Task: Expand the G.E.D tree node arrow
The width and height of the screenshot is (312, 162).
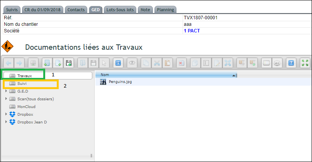Action: (6, 91)
